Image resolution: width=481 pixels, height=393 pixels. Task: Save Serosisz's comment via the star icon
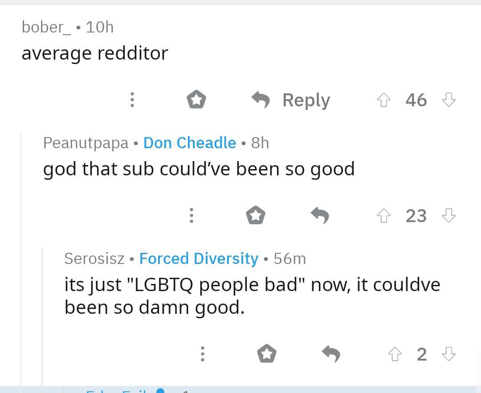266,354
